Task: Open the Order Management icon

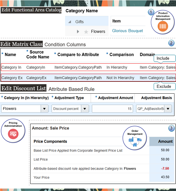Action: coord(135,138)
